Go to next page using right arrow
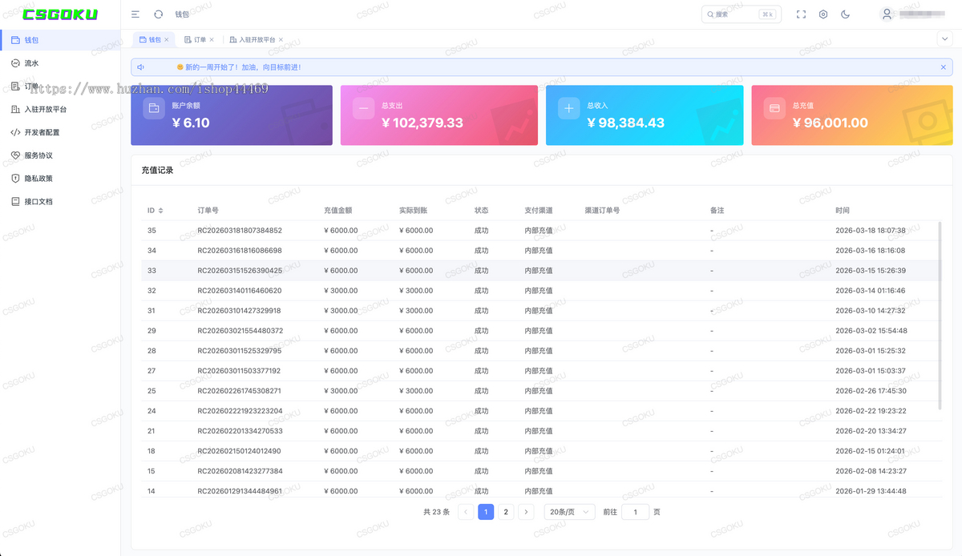Viewport: 962px width, 556px height. tap(526, 512)
